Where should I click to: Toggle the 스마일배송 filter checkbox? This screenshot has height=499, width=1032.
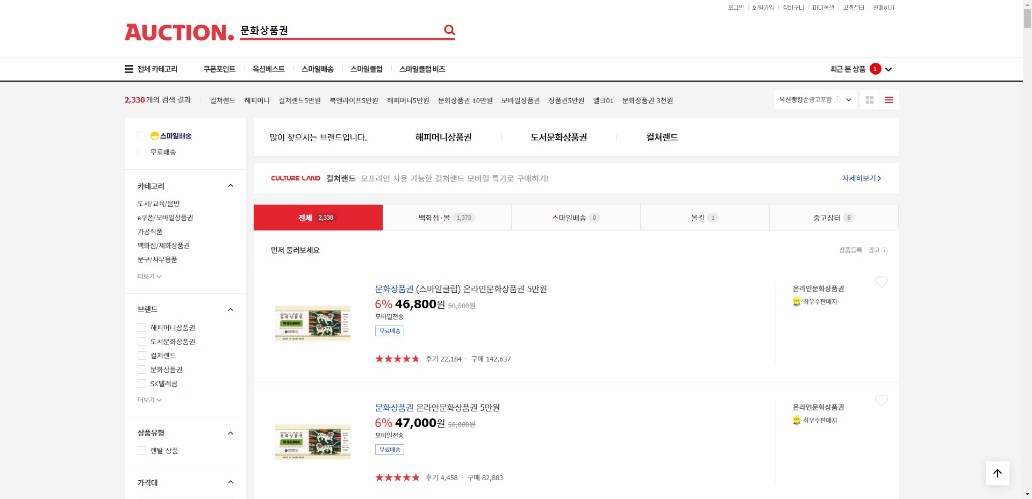click(142, 136)
